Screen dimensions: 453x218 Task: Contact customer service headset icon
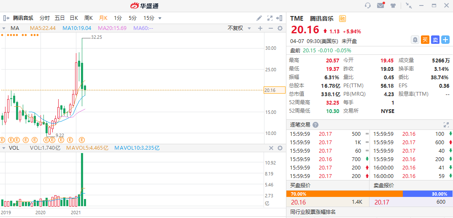pos(368,5)
